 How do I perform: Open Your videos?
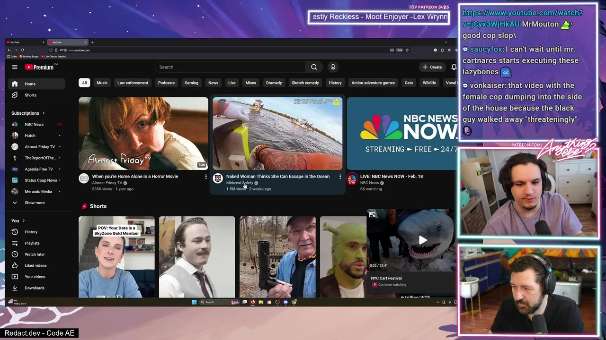coord(36,277)
